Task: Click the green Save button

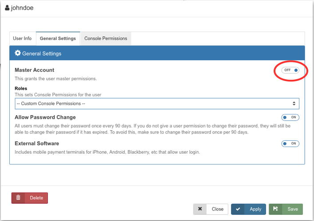Action: pyautogui.click(x=286, y=209)
